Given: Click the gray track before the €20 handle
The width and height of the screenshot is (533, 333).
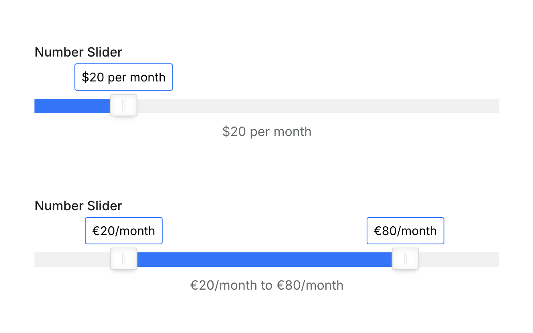Looking at the screenshot, I should (x=73, y=260).
